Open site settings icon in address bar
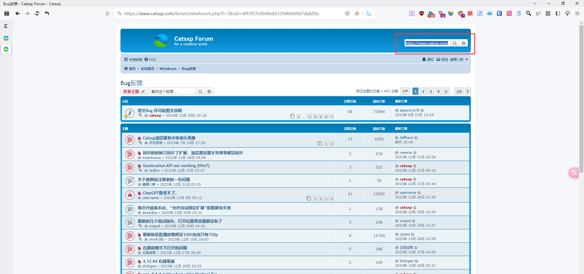This screenshot has height=274, width=584. pos(120,13)
